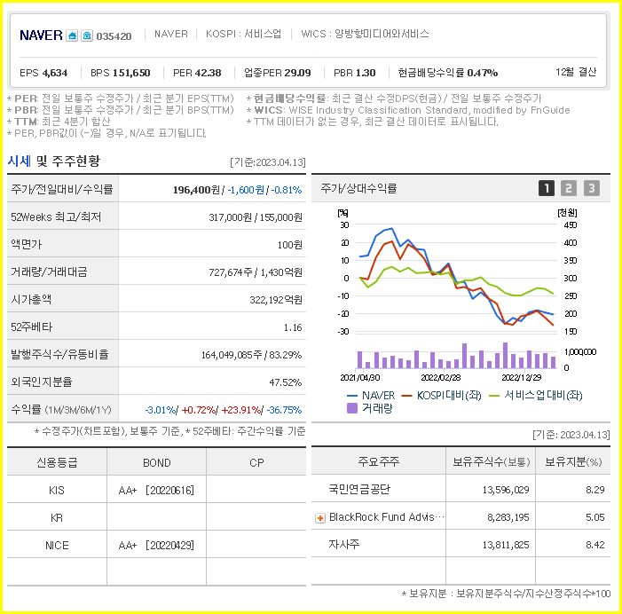Click the stock code 035420
Screen dimensions: 622x614
[114, 36]
